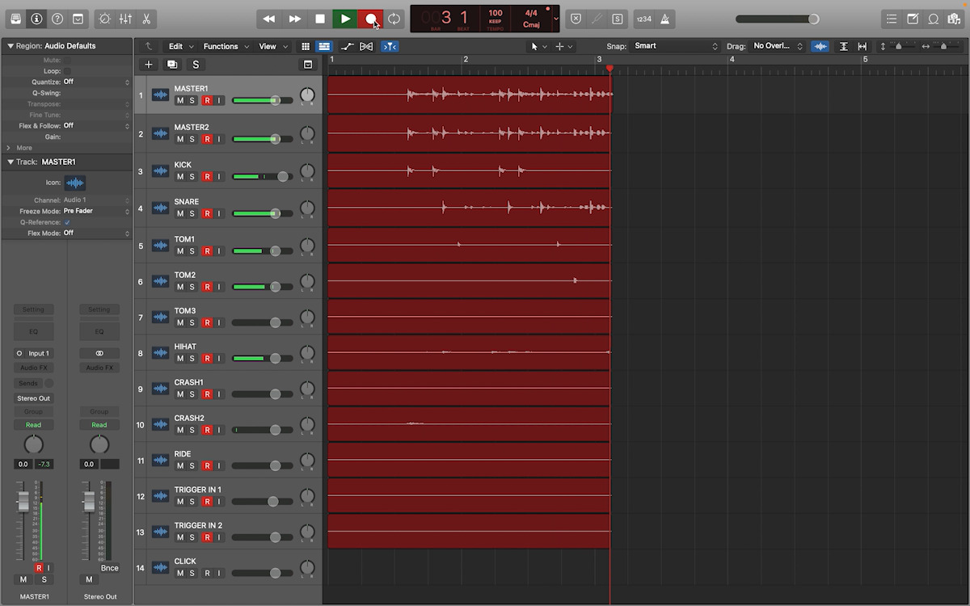This screenshot has height=606, width=970.
Task: Enable the count-in 1234 button
Action: tap(643, 19)
